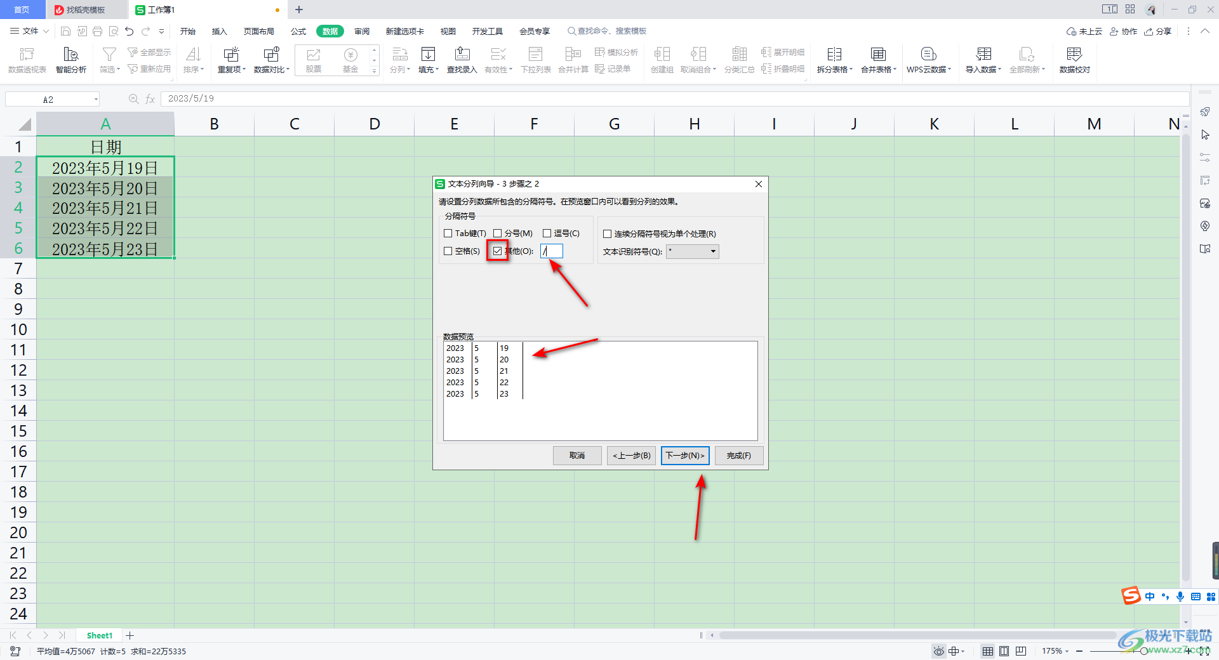Open the 智能分析 smart analysis tool
1219x660 pixels.
click(71, 60)
